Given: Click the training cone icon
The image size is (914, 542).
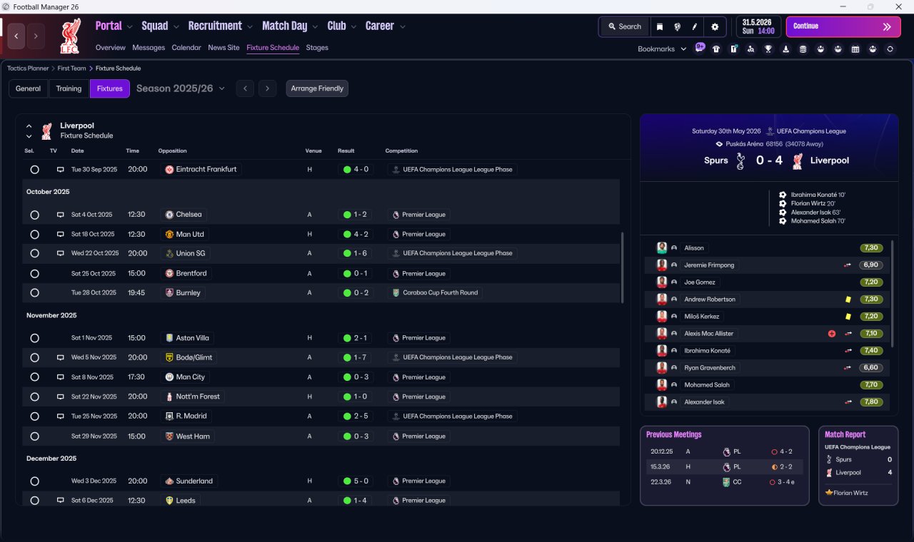Looking at the screenshot, I should 785,49.
